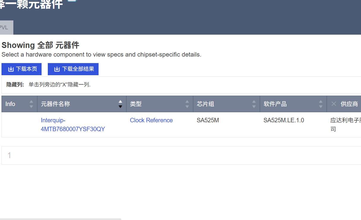Open the Interquip-4MTB7680007YSF30QY component link
The width and height of the screenshot is (361, 220).
[x=73, y=125]
